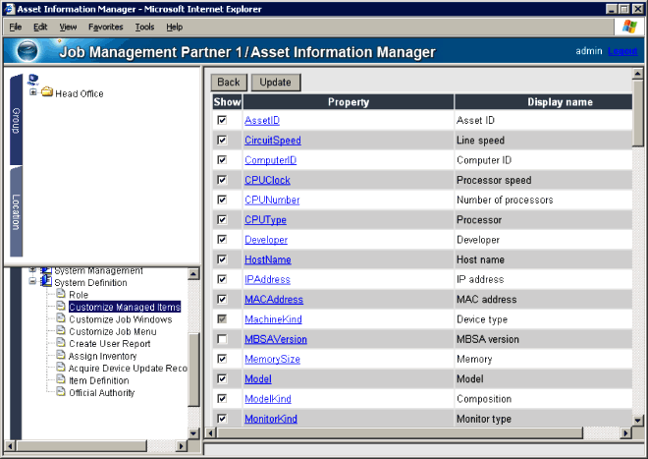Click the Item Definition document icon
The image size is (648, 459).
pos(61,380)
